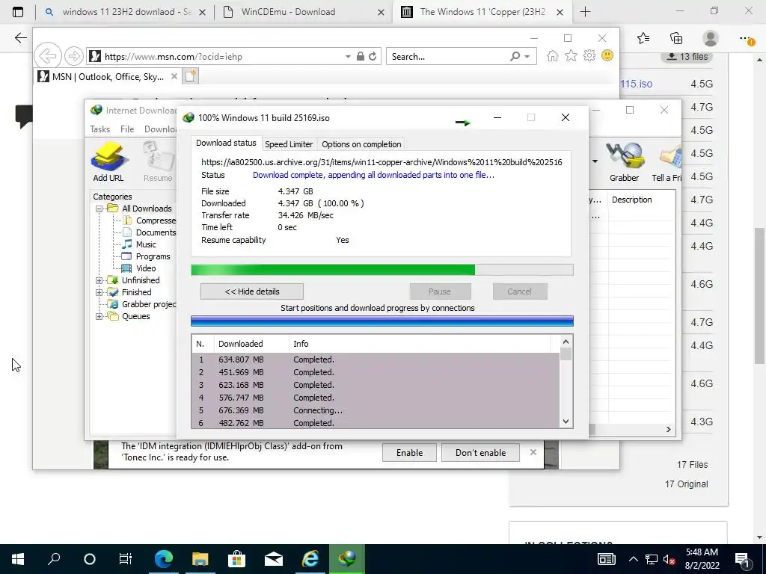Click the Edge profile avatar icon
This screenshot has width=766, height=574.
(x=711, y=38)
